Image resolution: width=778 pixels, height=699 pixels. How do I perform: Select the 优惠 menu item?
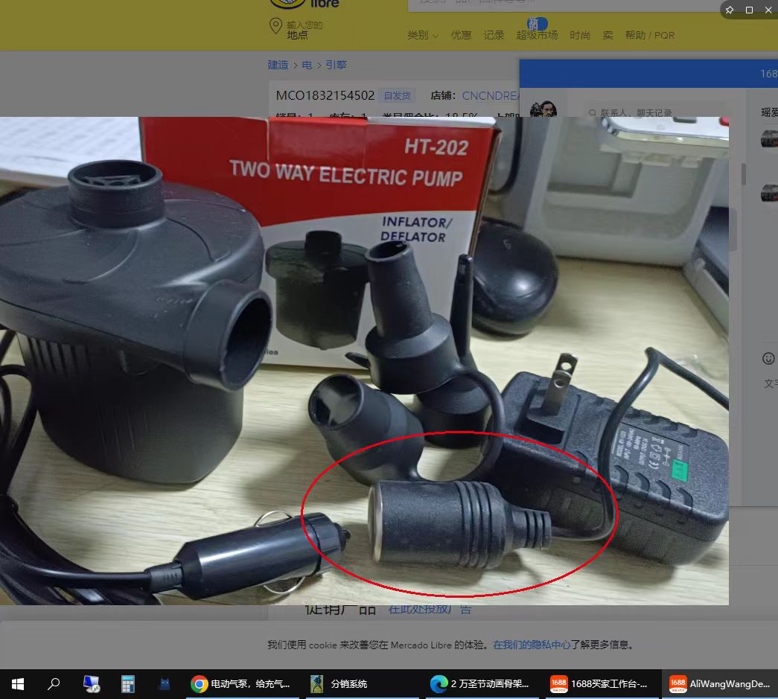(x=461, y=35)
